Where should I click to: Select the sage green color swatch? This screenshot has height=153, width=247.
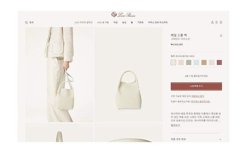tap(188, 62)
